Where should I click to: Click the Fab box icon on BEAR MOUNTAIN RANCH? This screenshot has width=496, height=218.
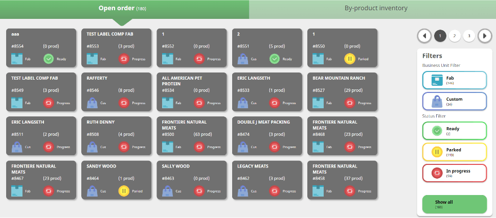(318, 103)
